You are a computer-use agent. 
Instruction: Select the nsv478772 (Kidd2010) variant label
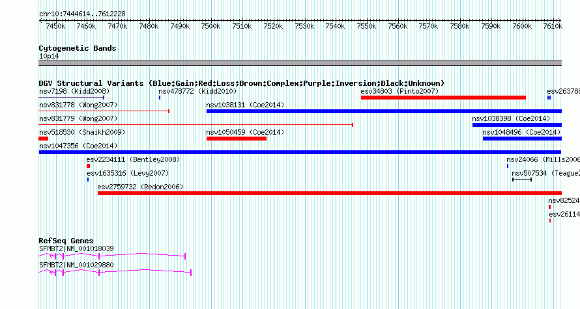[197, 91]
